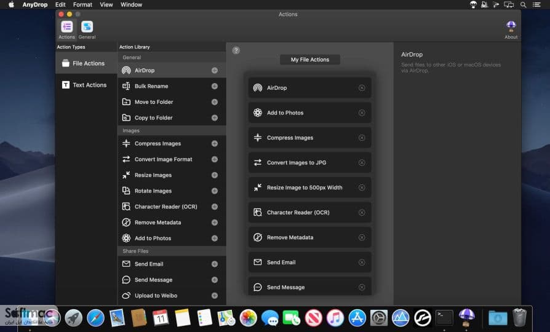
Task: Open the Window menu
Action: tap(131, 4)
